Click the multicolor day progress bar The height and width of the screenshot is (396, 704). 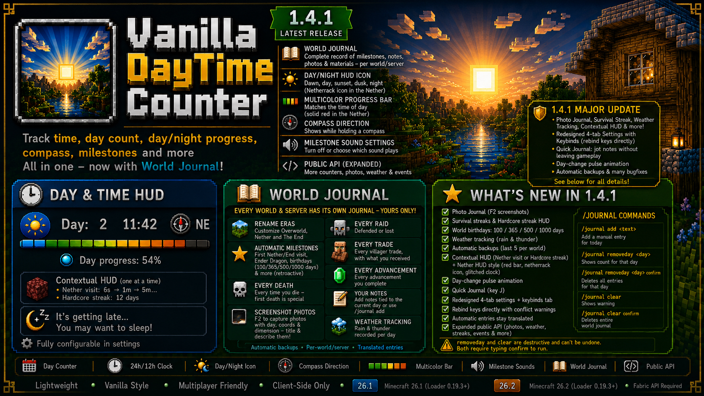[115, 243]
